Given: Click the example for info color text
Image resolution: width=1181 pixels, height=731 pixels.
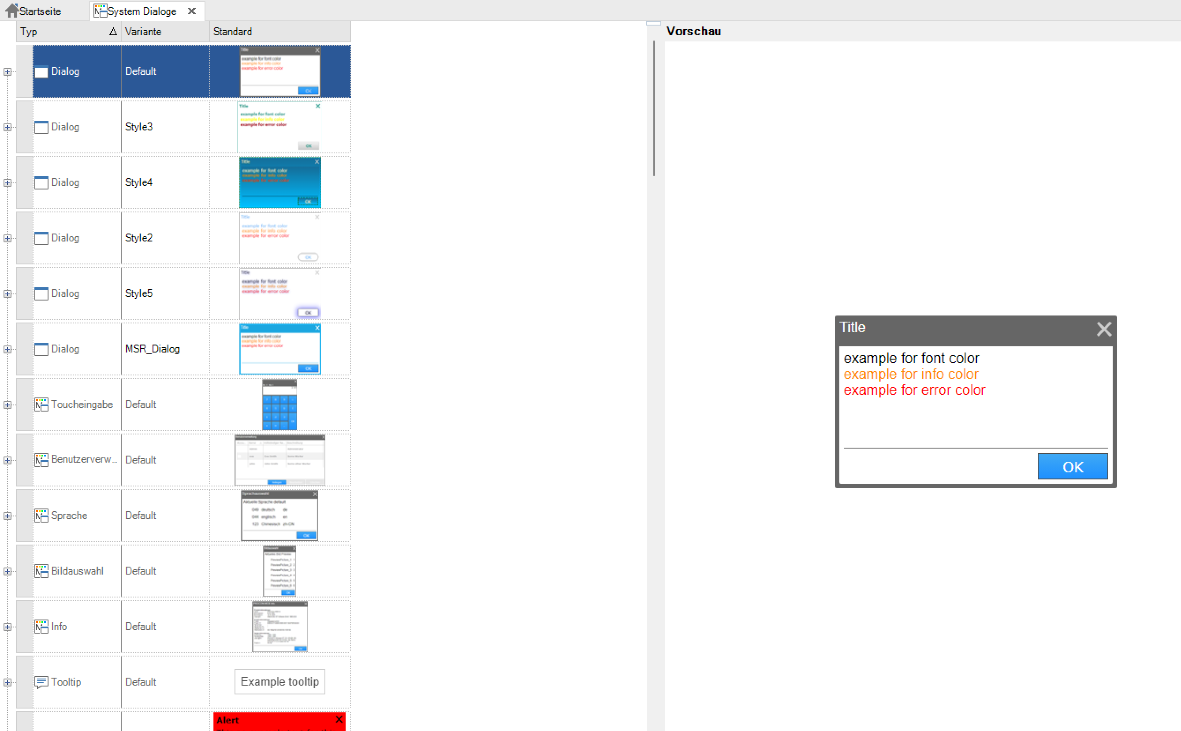Looking at the screenshot, I should pos(911,374).
